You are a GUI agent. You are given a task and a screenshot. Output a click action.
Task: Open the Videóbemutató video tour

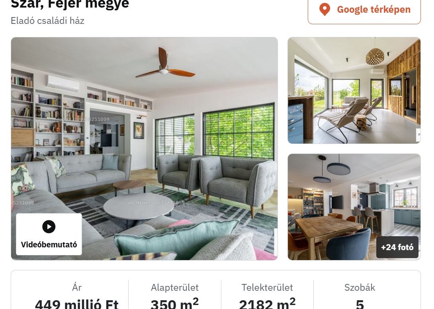pyautogui.click(x=49, y=234)
